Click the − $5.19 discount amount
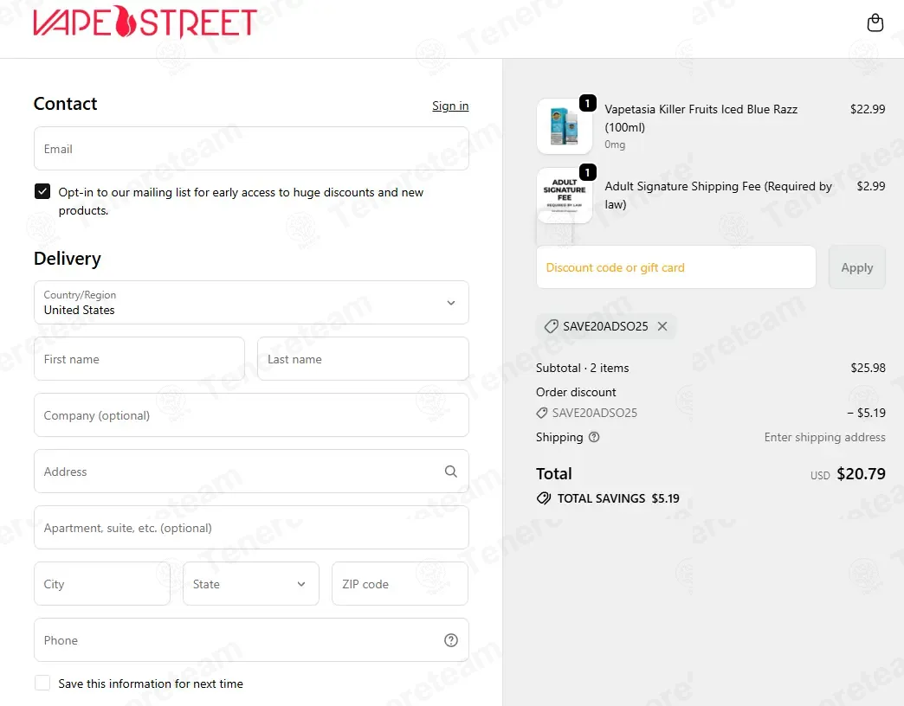The width and height of the screenshot is (904, 706). (x=866, y=413)
